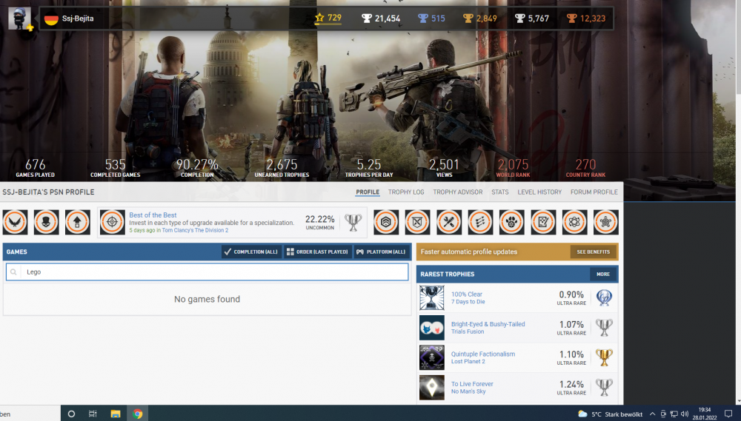Open File Explorer from the taskbar

(x=116, y=414)
